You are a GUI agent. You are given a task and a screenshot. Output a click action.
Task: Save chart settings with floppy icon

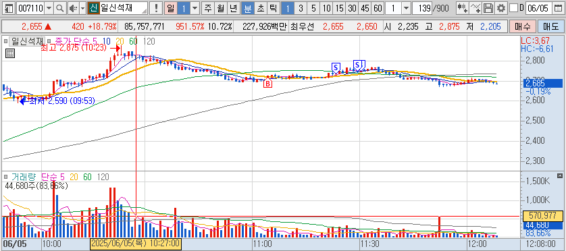(x=488, y=8)
